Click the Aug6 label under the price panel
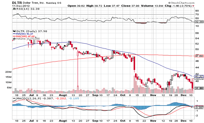The width and height of the screenshot is (204, 123). point(63,95)
